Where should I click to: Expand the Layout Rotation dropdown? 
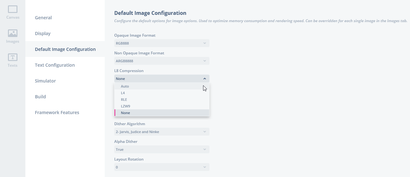pos(162,167)
